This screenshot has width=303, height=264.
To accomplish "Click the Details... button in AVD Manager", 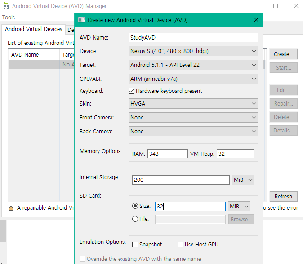I will tap(284, 131).
